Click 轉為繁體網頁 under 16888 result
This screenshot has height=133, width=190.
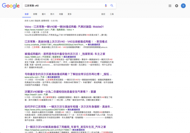[70, 57]
